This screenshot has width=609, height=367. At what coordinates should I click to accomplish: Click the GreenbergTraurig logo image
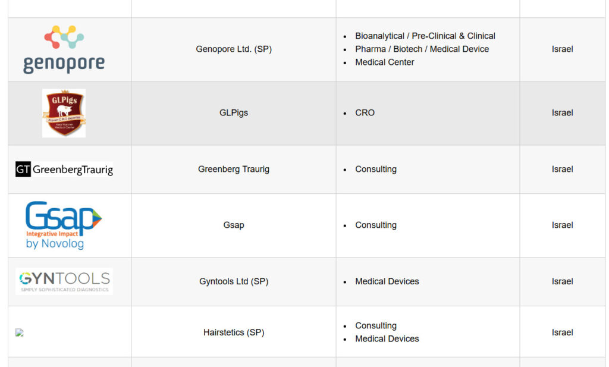pos(64,170)
